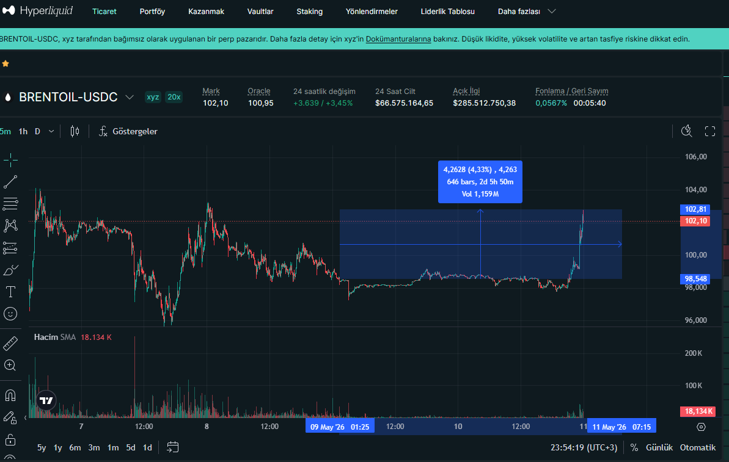Set chart range to 3m

[x=94, y=447]
